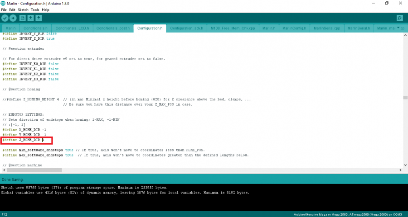This screenshot has height=217, width=408.
Task: Click the vertical editor scrollbar thumb
Action: [x=405, y=97]
